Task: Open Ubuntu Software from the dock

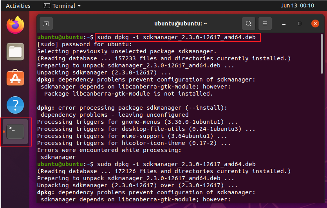Action: point(15,78)
